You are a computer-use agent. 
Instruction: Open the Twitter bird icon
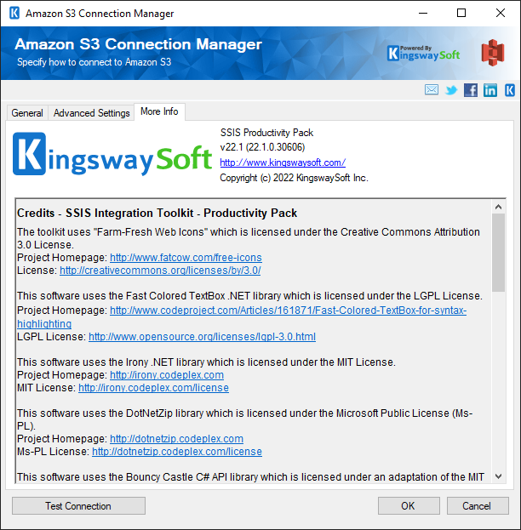click(451, 90)
